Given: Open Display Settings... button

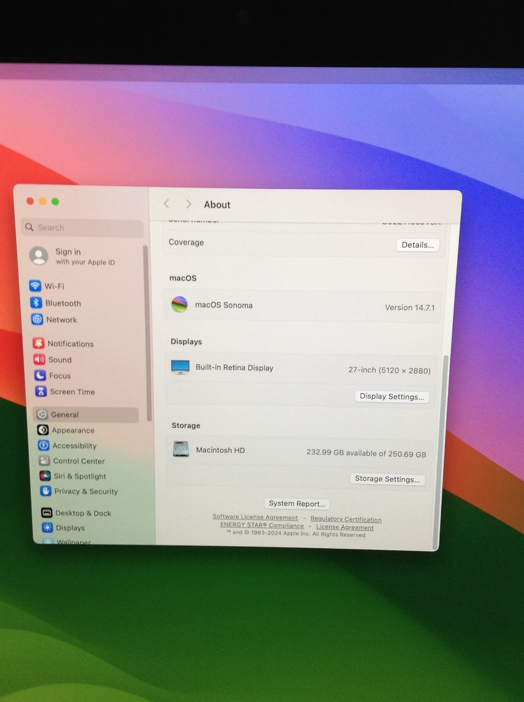Looking at the screenshot, I should 392,397.
